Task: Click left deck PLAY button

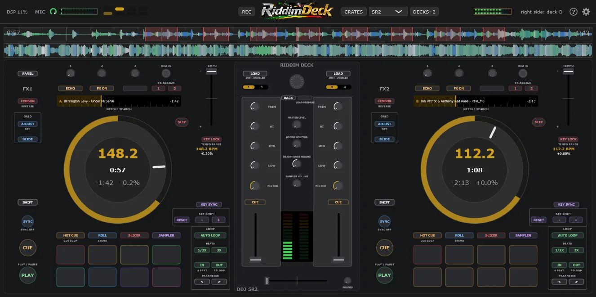Action: coord(28,275)
